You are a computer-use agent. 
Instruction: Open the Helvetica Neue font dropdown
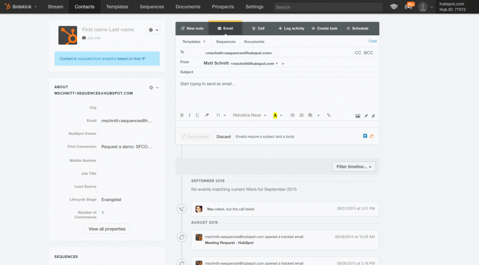pos(250,115)
